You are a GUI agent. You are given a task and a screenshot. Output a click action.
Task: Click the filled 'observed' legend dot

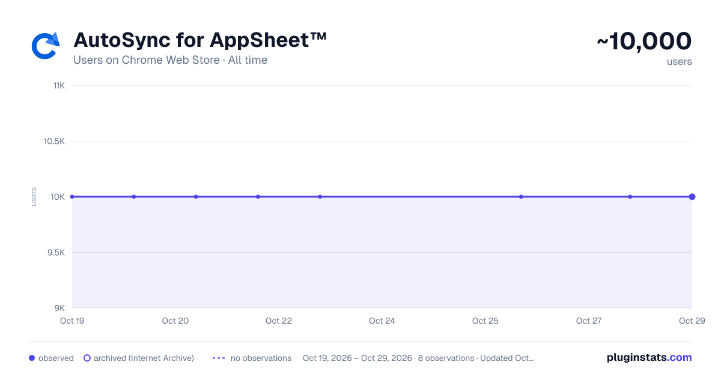coord(32,358)
